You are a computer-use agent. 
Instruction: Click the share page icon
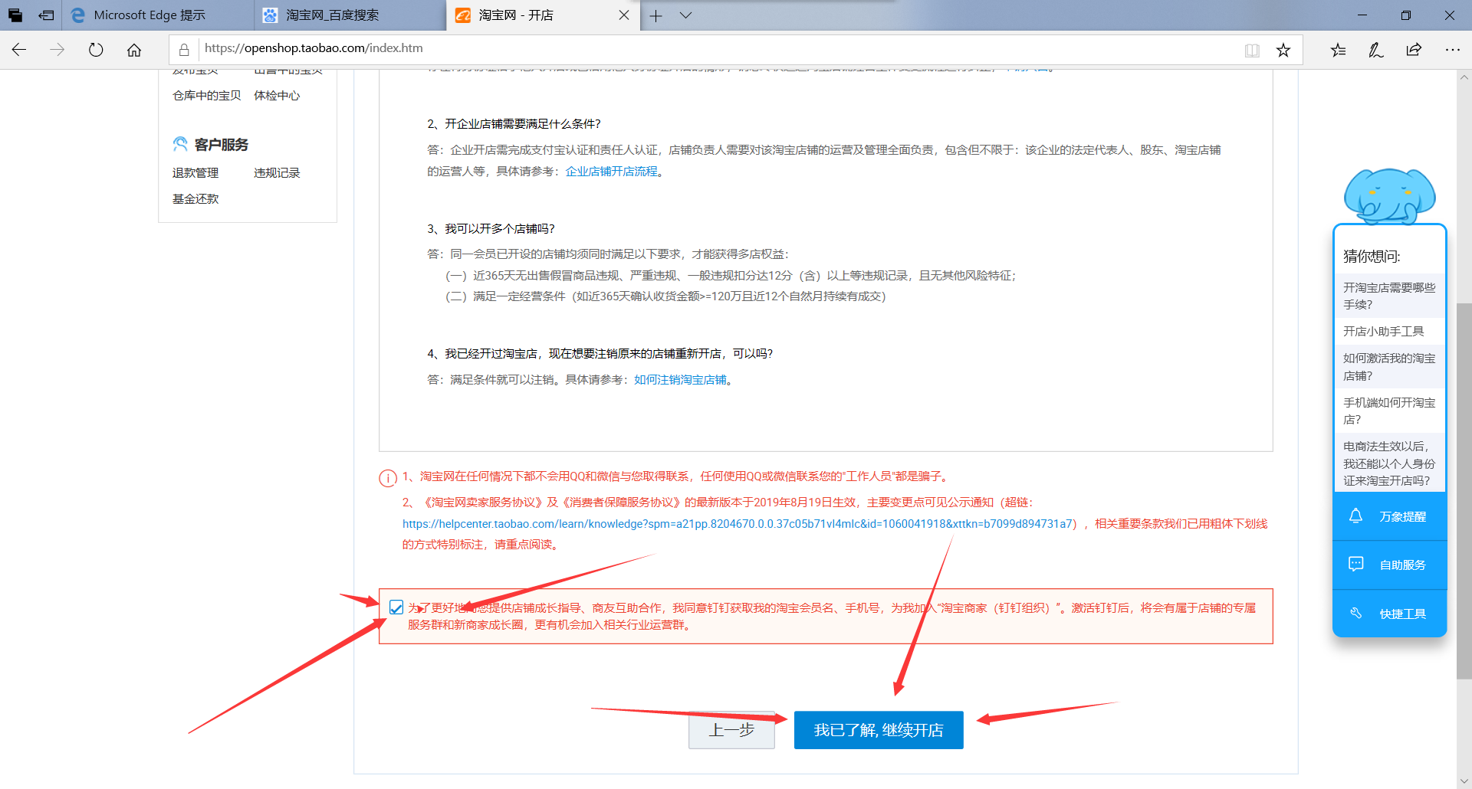[1414, 50]
